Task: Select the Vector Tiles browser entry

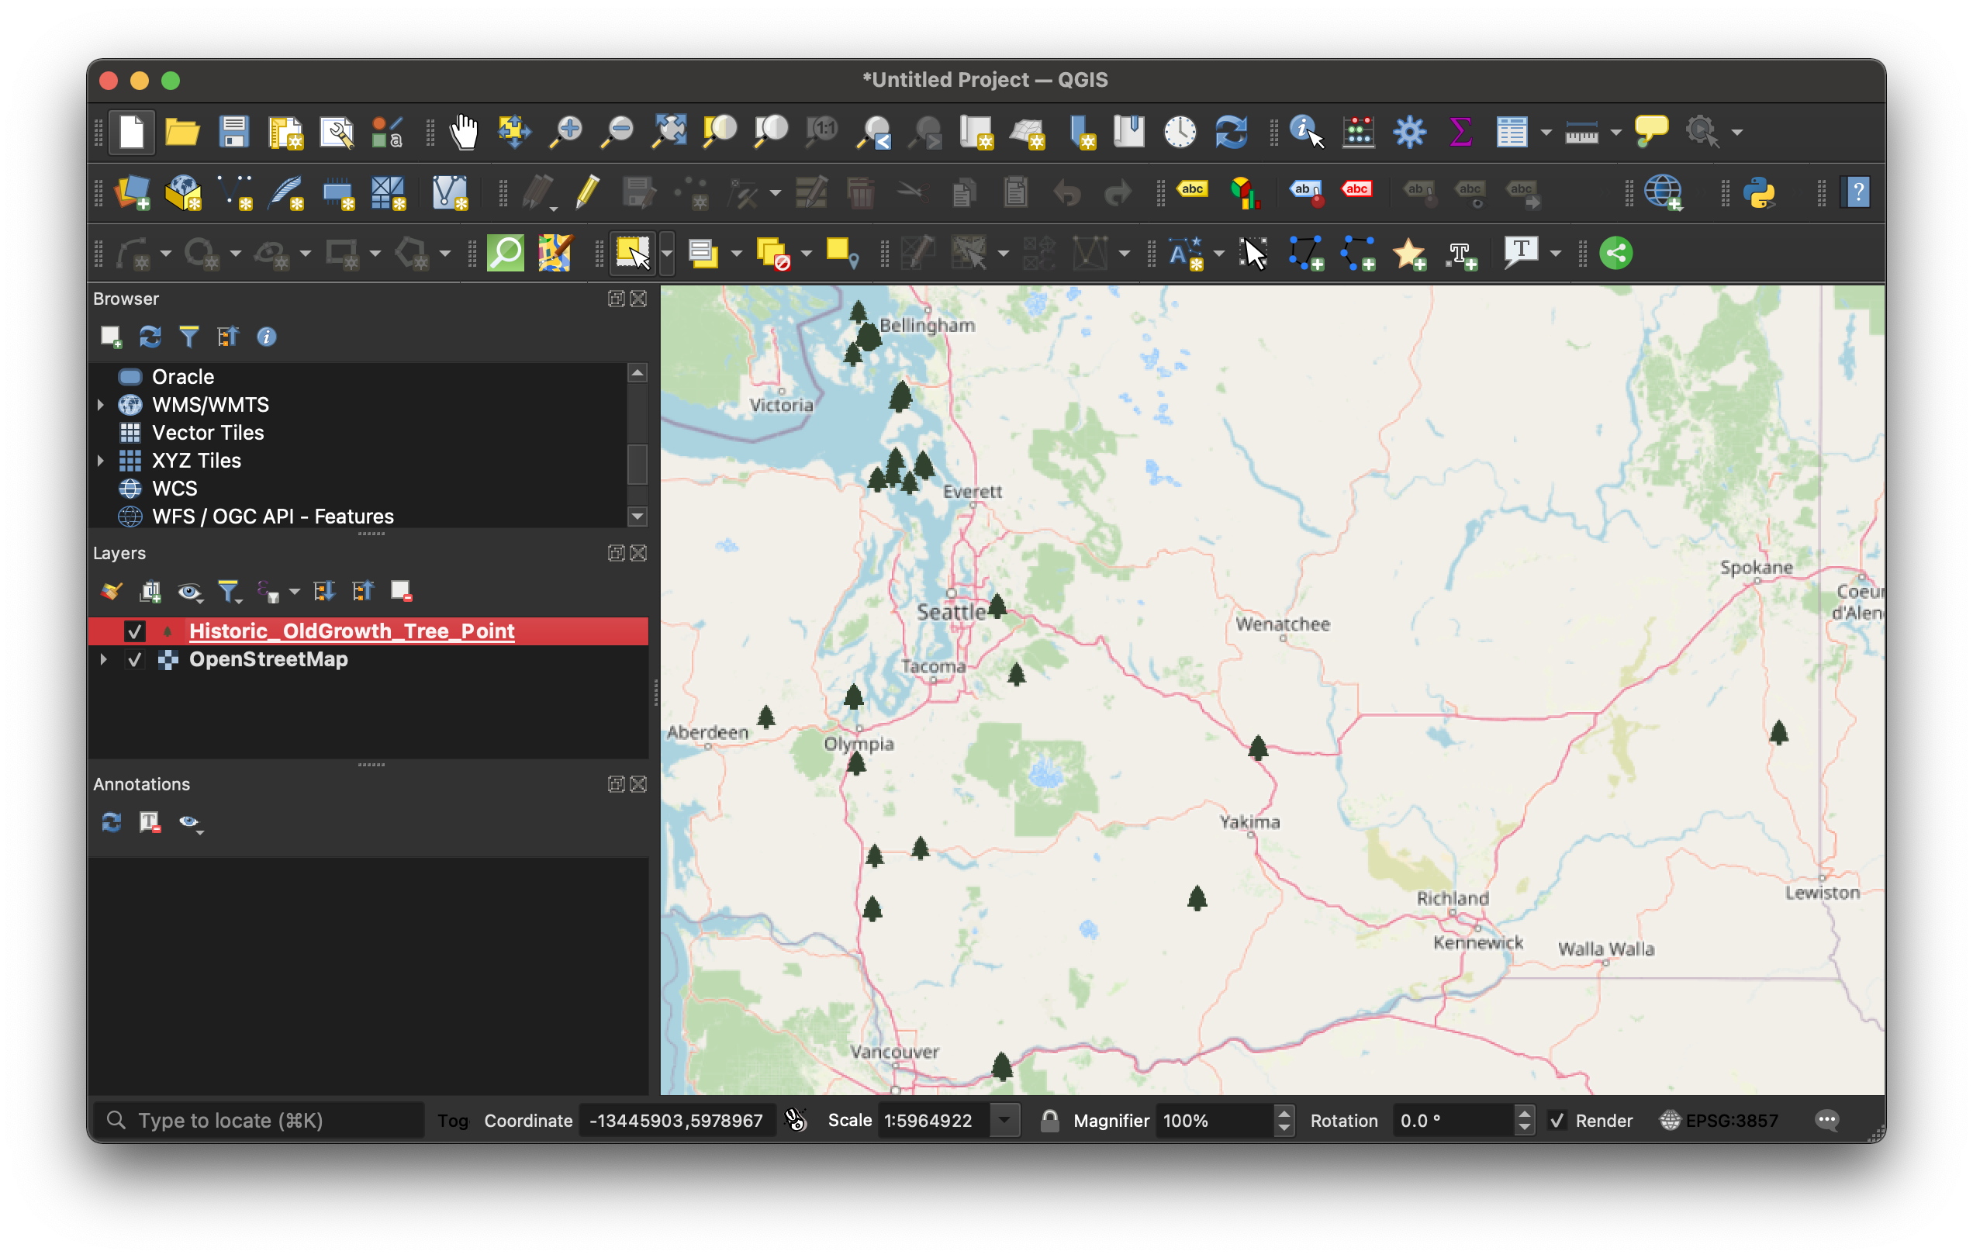Action: point(207,433)
